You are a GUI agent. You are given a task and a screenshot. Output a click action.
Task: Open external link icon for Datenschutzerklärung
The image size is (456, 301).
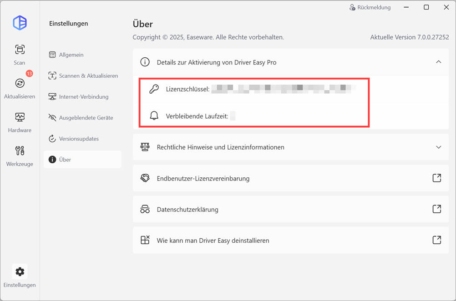[x=437, y=209]
